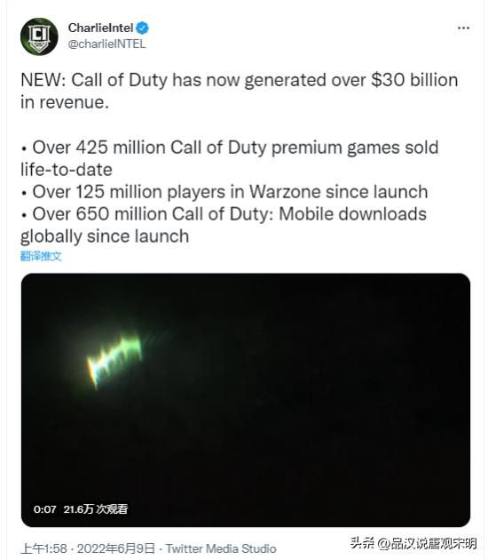Open the @charlieINTEL handle link
Image resolution: width=488 pixels, height=560 pixels.
(107, 44)
